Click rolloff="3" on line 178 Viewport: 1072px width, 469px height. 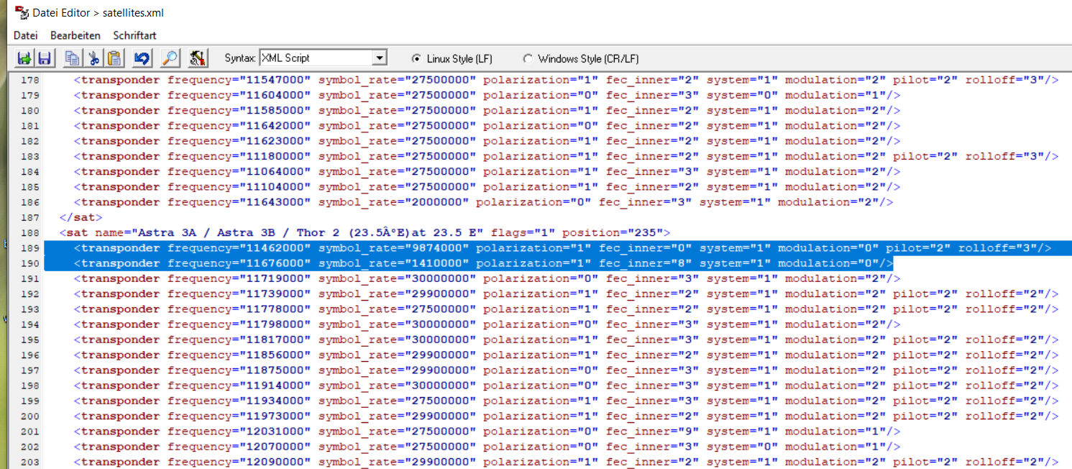tap(1005, 80)
